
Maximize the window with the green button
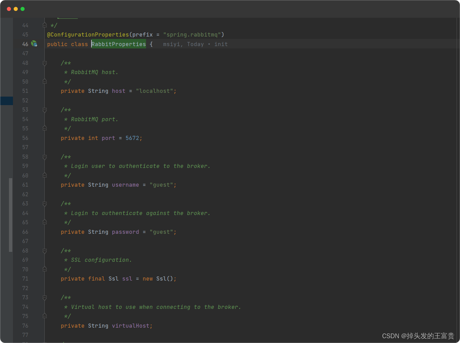pos(23,9)
